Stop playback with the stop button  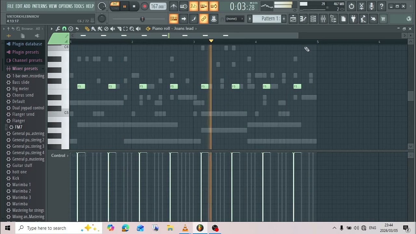(134, 6)
